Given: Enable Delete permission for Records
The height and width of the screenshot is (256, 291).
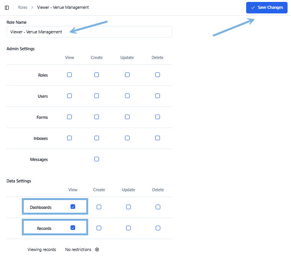Looking at the screenshot, I should point(158,228).
